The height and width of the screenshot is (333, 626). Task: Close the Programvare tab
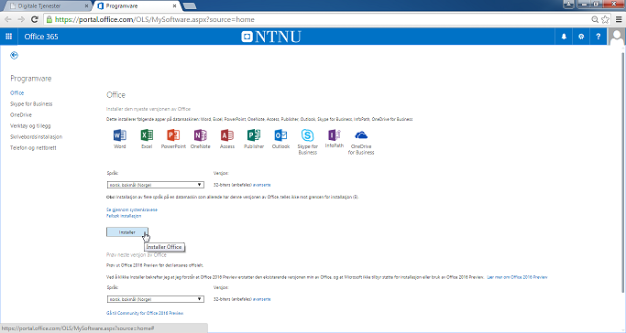(x=174, y=6)
